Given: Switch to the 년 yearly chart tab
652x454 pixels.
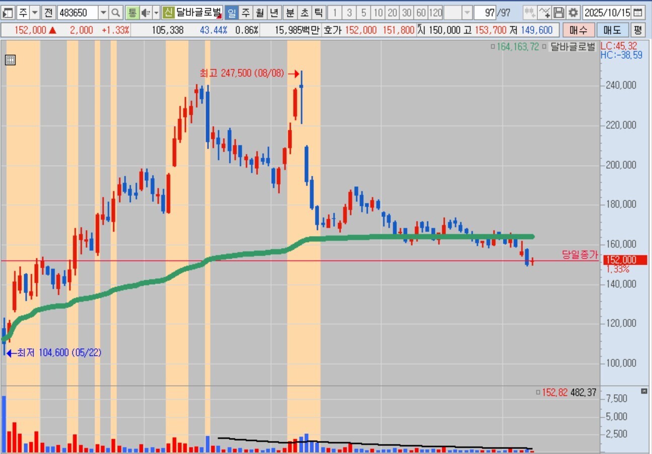Looking at the screenshot, I should tap(274, 13).
